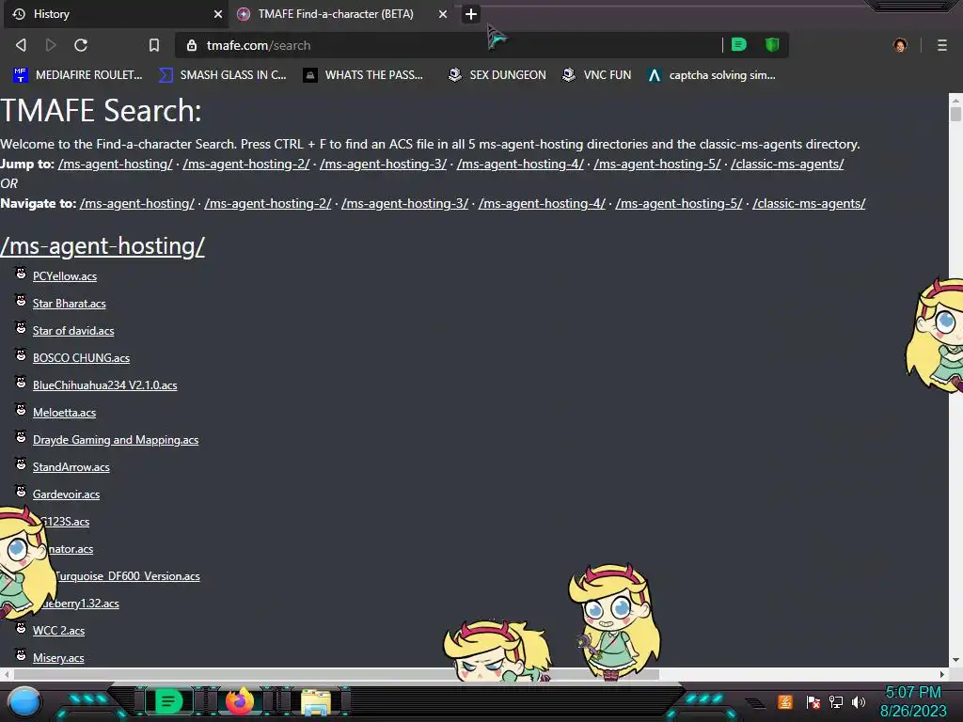Open the SMASH GLASS IN C... bookmark
This screenshot has height=722, width=963.
pos(222,75)
